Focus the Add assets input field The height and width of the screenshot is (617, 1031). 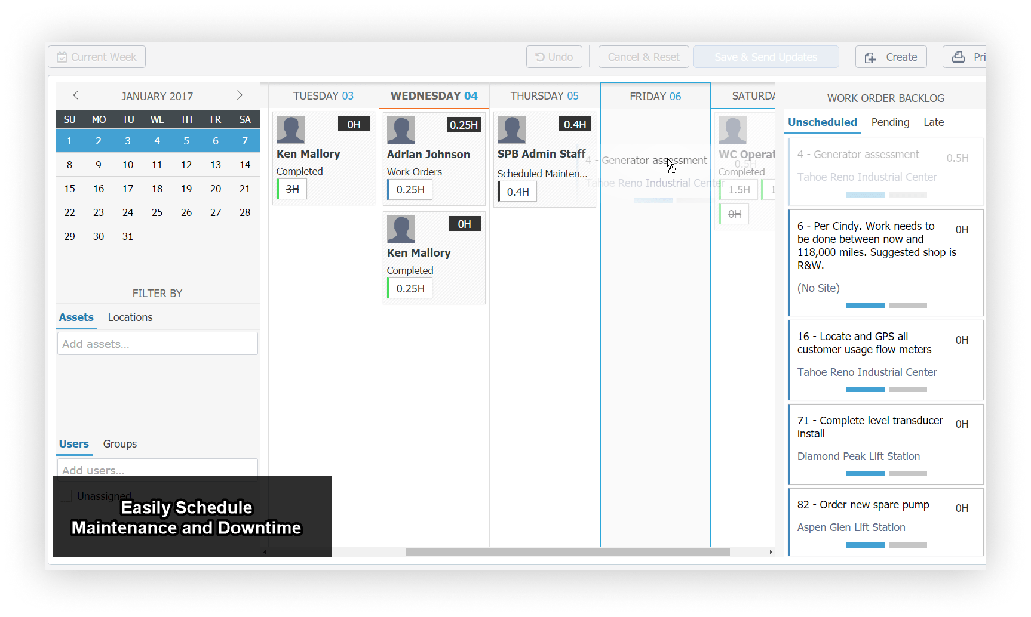(158, 344)
